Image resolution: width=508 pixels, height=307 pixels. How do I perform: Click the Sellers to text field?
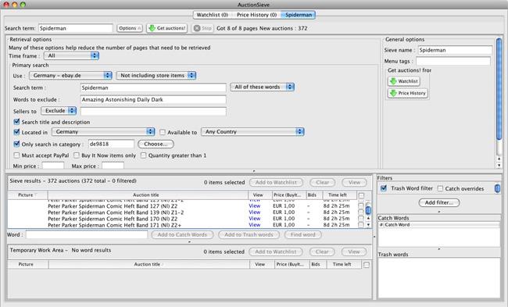(153, 111)
